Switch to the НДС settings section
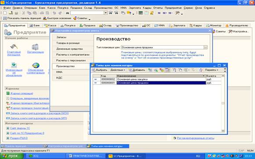Screen dimensions: 255x159 tap(73, 78)
